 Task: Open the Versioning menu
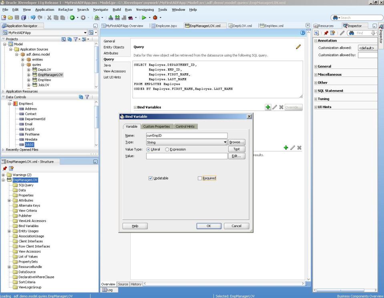(x=145, y=10)
